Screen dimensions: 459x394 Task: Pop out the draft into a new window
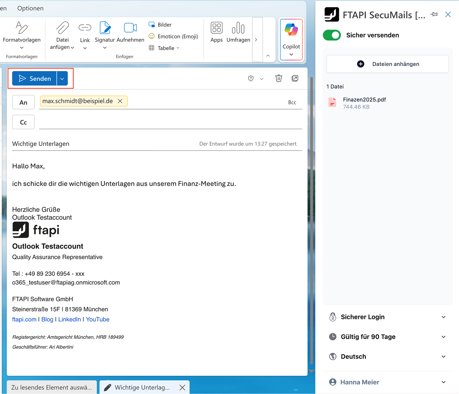click(295, 78)
